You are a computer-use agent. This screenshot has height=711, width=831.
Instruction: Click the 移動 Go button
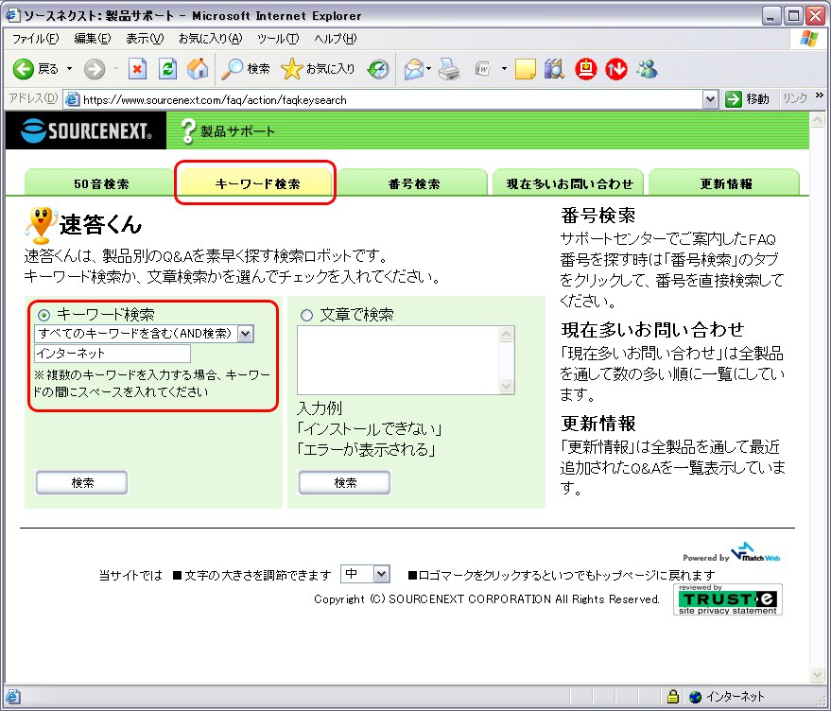click(748, 99)
